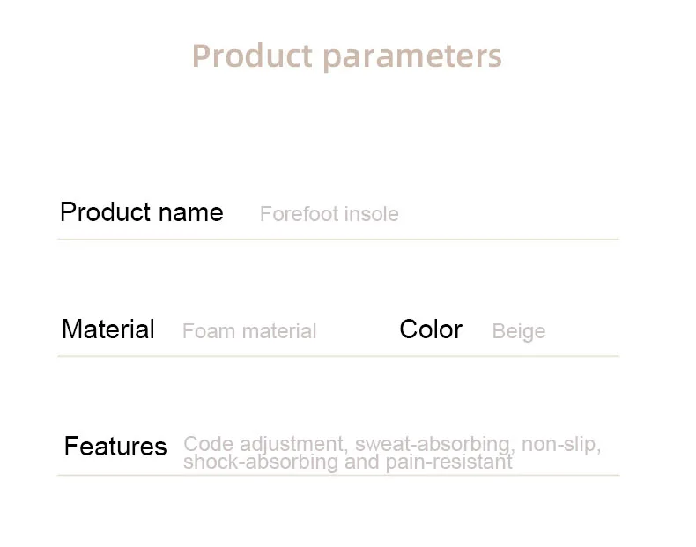Click the word 'sweat-absorbing' in features

434,445
